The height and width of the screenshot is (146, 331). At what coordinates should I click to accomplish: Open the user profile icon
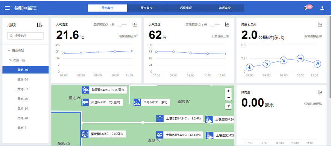322,8
